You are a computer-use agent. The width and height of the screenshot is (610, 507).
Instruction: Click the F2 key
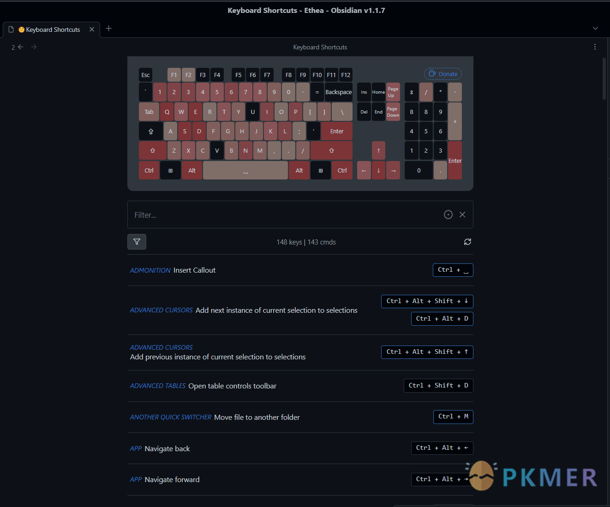pyautogui.click(x=188, y=75)
